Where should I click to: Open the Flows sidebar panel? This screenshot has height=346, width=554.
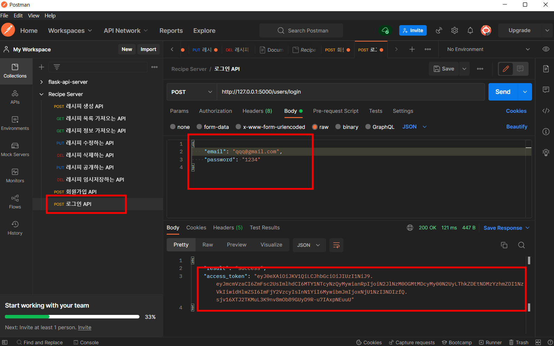click(15, 202)
